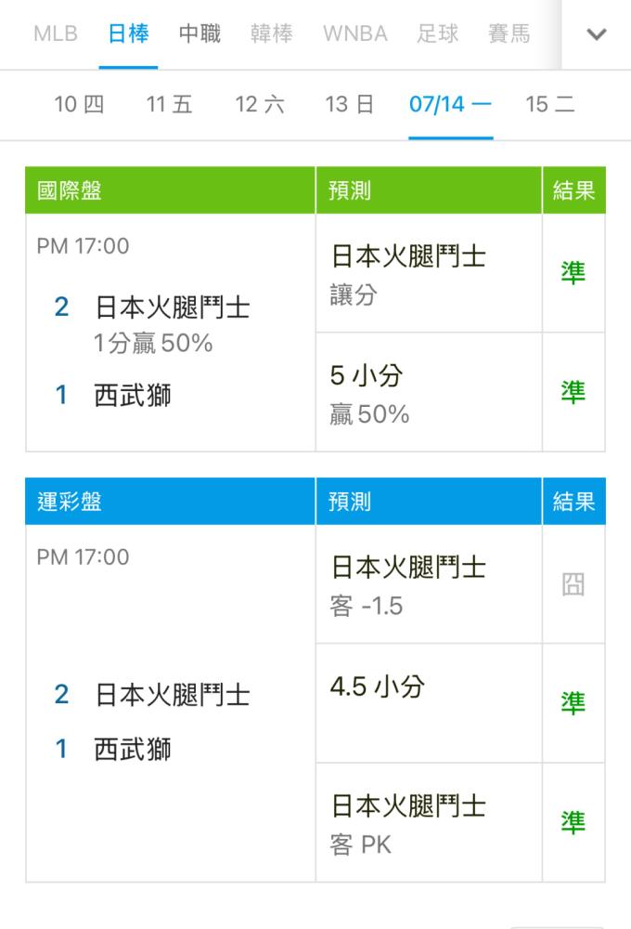Click the 國際盤 table header
631x929 pixels.
pyautogui.click(x=170, y=190)
